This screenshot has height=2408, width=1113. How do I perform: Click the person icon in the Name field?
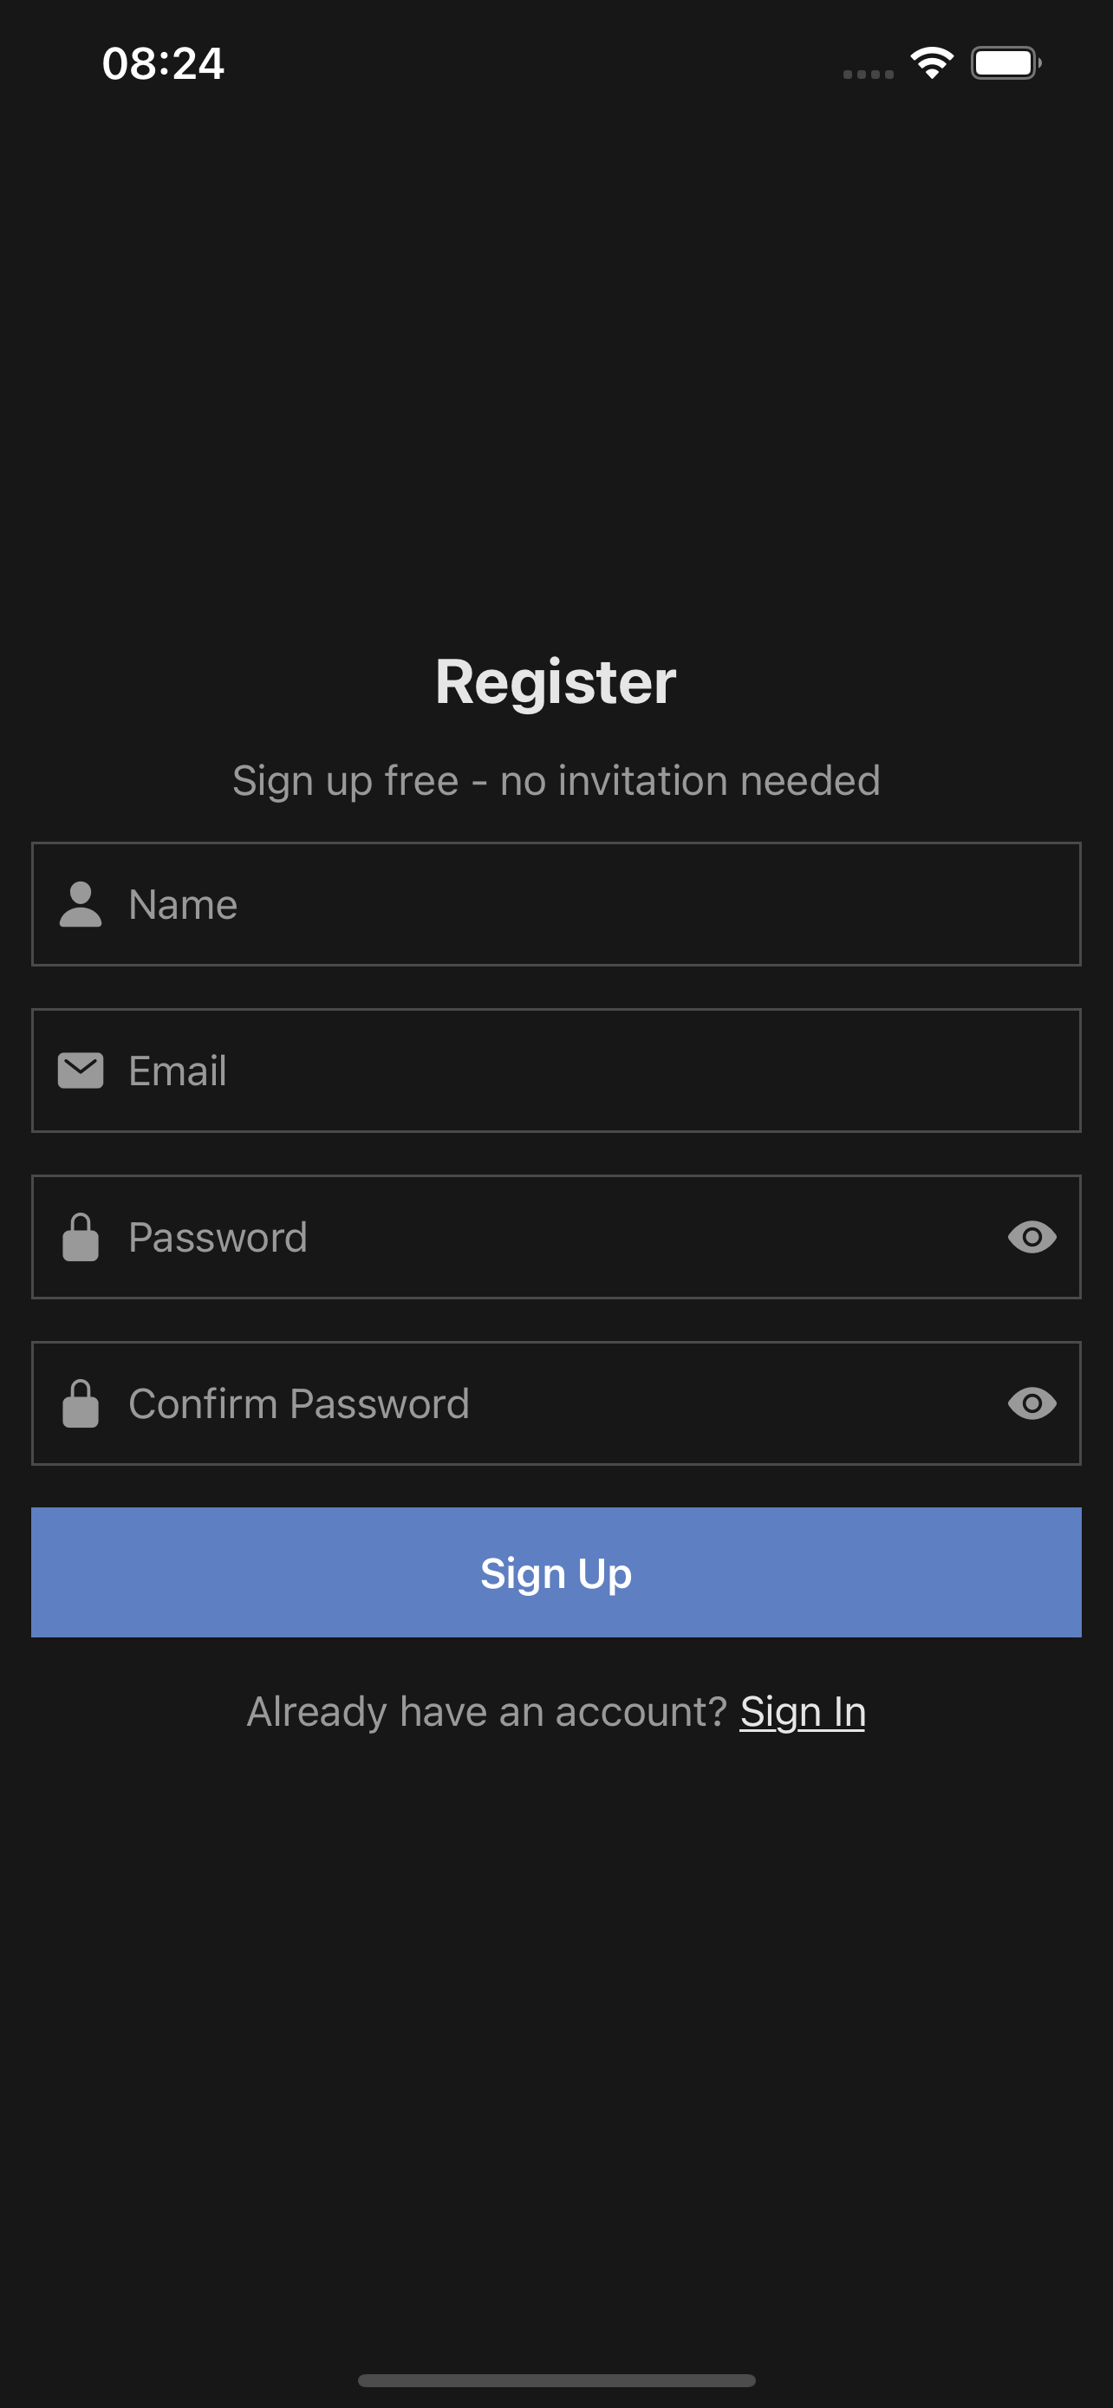81,904
